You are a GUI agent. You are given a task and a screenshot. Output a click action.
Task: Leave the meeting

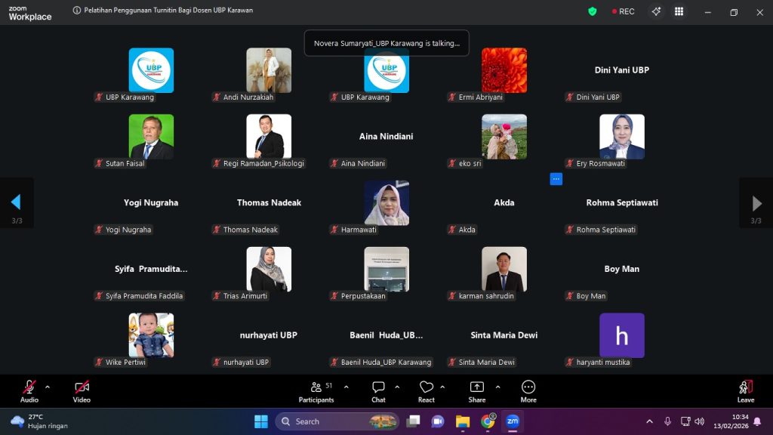click(x=745, y=392)
